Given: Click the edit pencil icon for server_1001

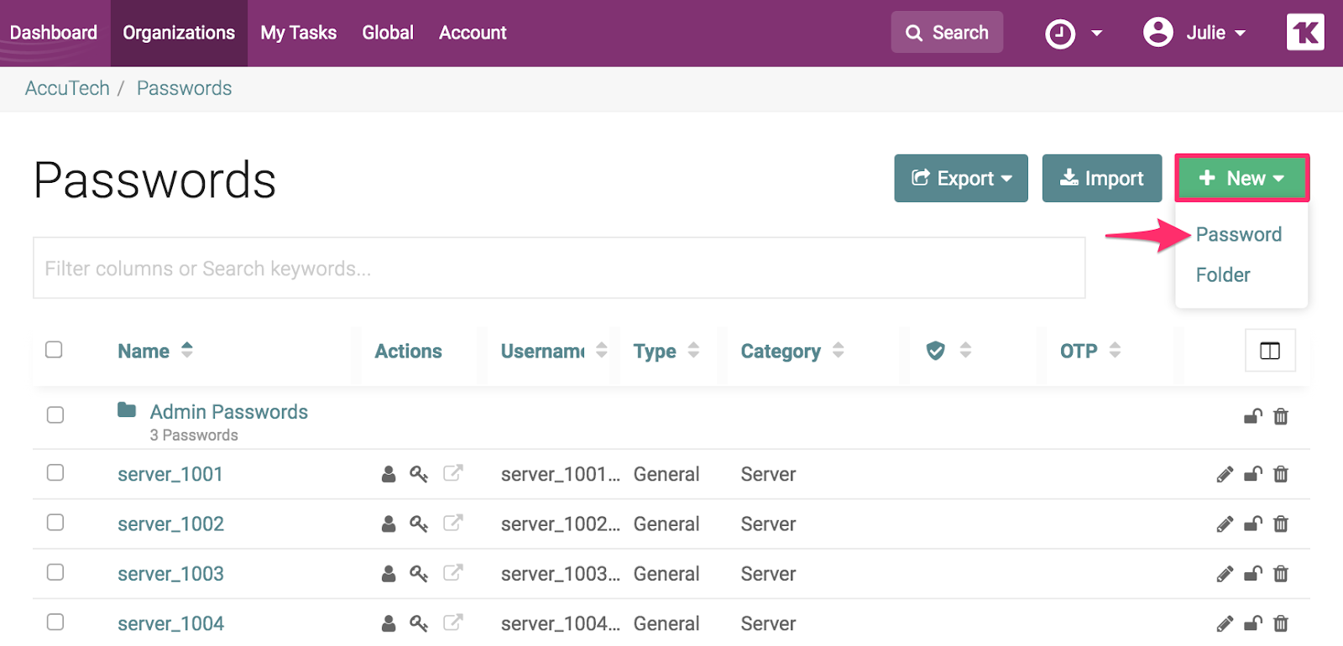Looking at the screenshot, I should point(1225,475).
